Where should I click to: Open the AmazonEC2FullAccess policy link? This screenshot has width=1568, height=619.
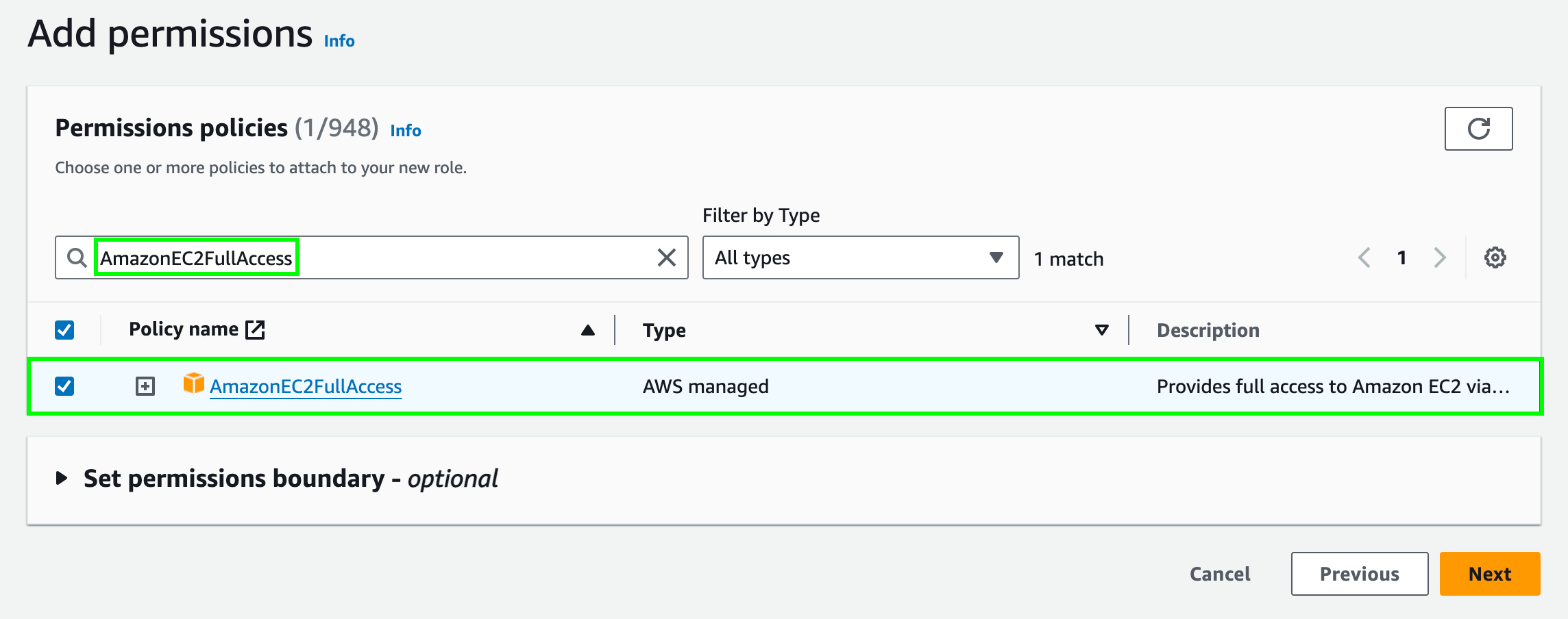(306, 387)
